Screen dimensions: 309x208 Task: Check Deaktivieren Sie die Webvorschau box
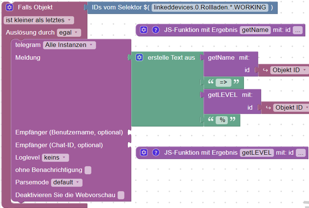[121, 195]
